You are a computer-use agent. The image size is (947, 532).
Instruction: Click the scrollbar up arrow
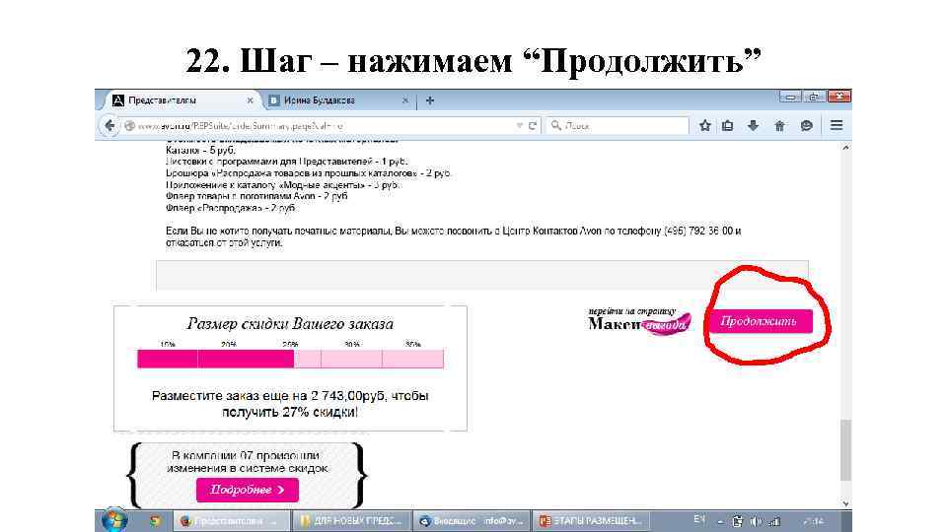pos(845,147)
